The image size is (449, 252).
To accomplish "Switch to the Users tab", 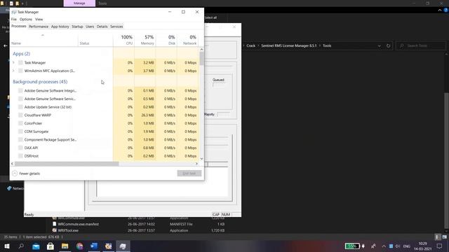I will click(90, 27).
